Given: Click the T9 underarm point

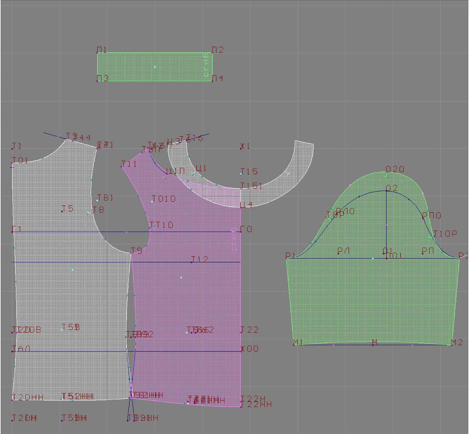Looking at the screenshot, I should pyautogui.click(x=131, y=253).
